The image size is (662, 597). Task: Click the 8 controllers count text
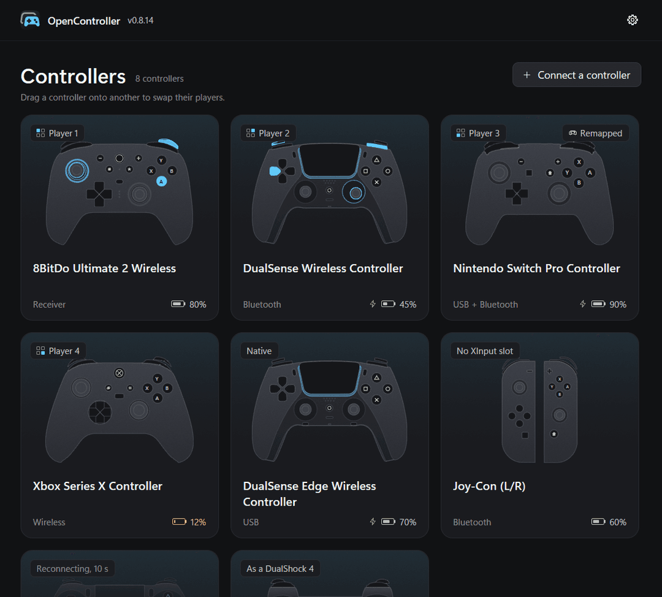pos(159,78)
